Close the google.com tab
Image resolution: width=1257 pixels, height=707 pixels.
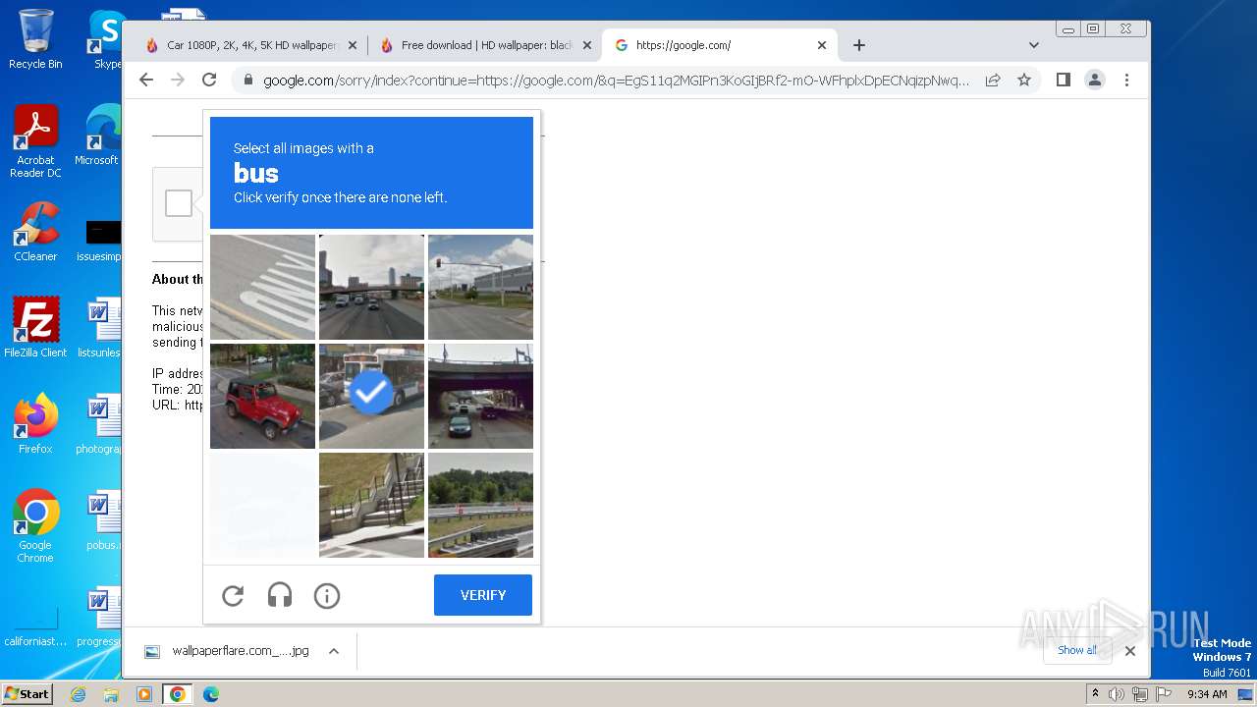822,45
